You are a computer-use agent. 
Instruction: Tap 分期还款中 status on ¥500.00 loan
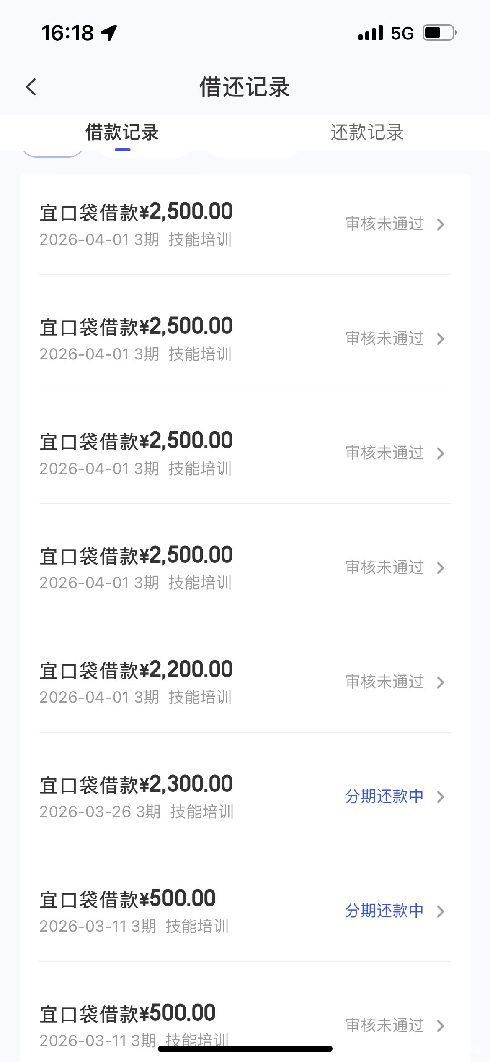[x=384, y=911]
